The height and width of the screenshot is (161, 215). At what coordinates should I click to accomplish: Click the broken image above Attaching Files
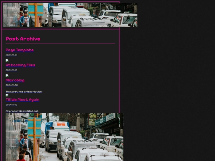pyautogui.click(x=7, y=61)
